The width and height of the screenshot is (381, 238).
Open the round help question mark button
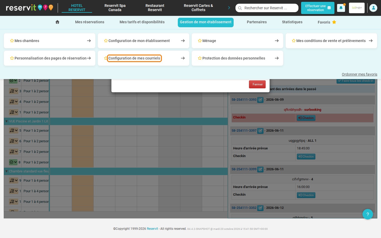pyautogui.click(x=368, y=214)
